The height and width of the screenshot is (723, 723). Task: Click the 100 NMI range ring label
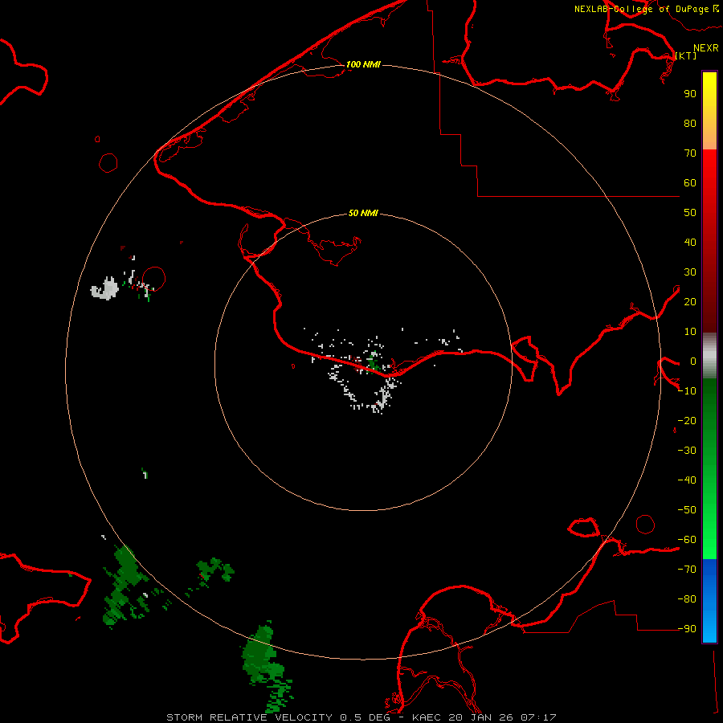pos(363,64)
